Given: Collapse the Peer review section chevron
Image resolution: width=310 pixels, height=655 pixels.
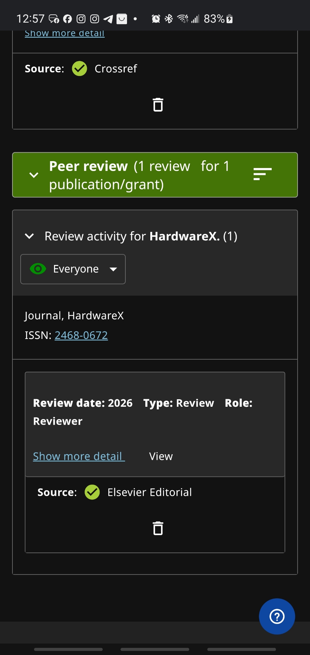Looking at the screenshot, I should point(34,175).
